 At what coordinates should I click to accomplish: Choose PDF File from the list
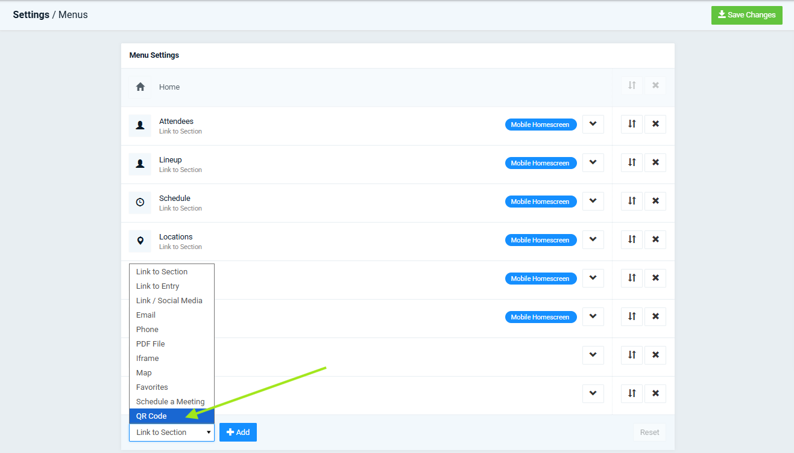point(172,344)
